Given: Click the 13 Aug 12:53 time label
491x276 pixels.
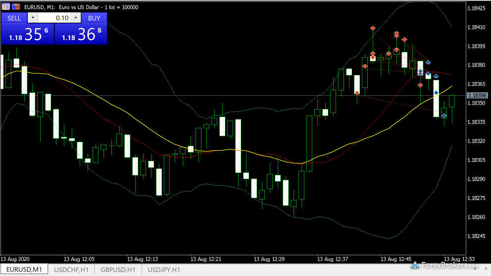Looking at the screenshot, I should click(459, 259).
